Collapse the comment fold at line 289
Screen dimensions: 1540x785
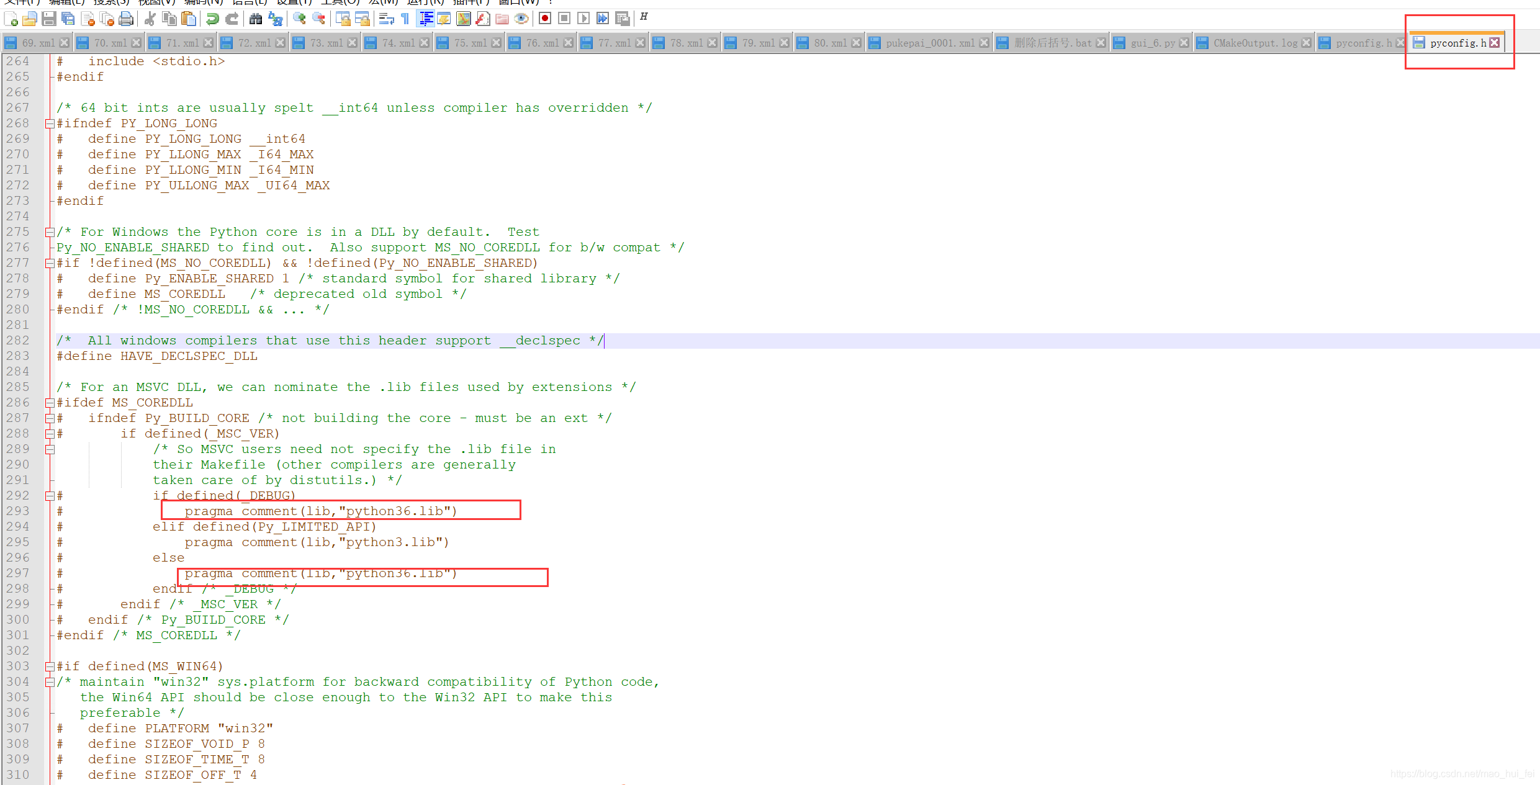(50, 449)
